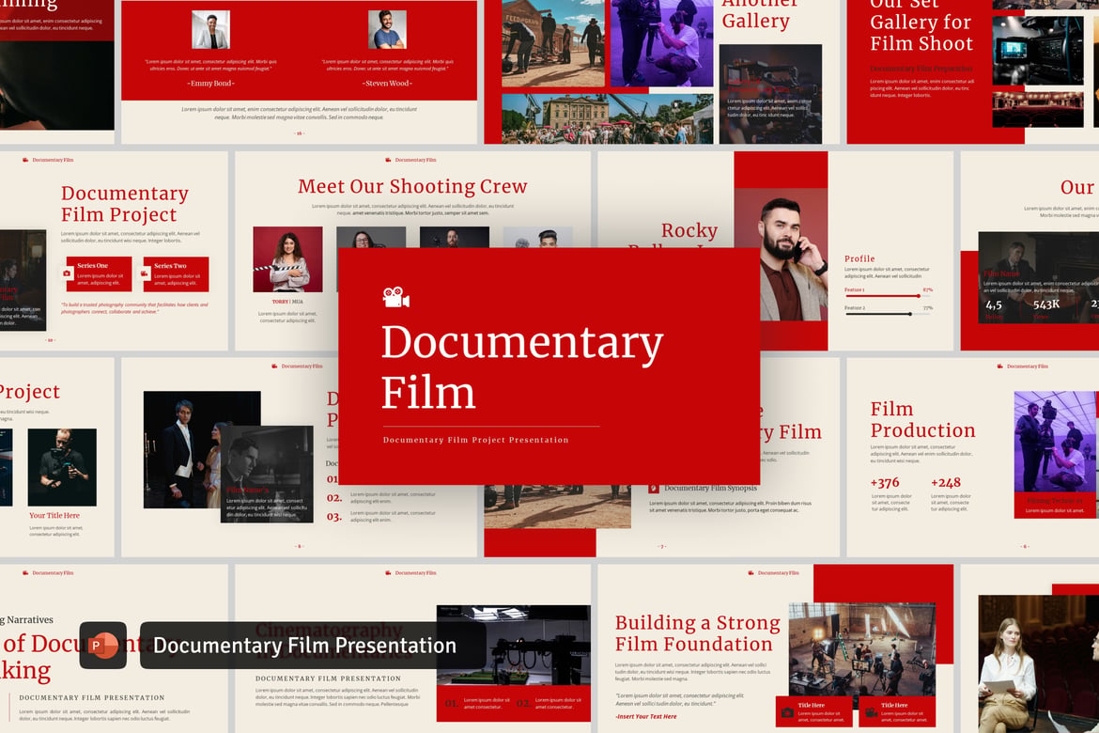The image size is (1099, 733).
Task: Click Steven Wood's portrait photo
Action: (388, 29)
